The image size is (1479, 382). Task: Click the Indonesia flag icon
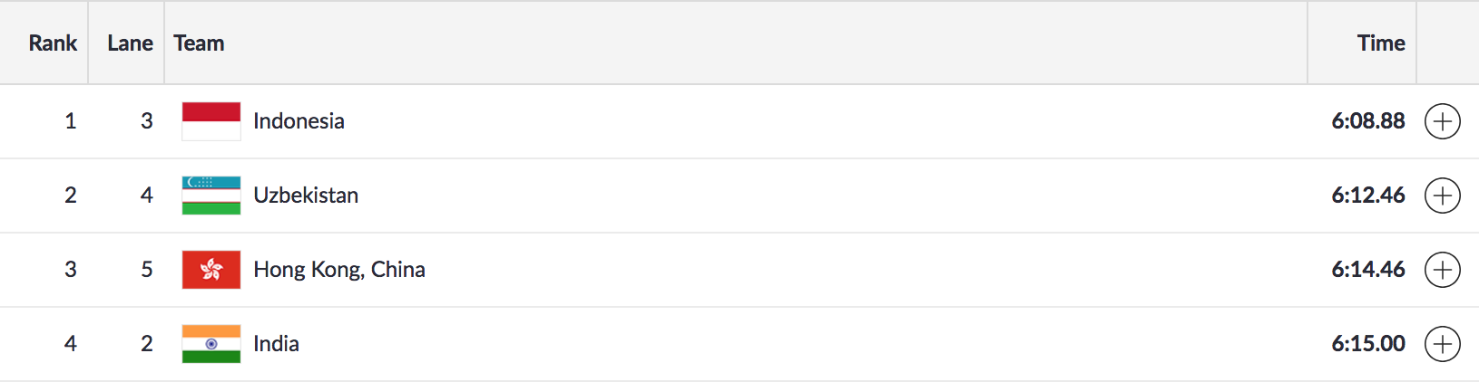click(x=211, y=121)
